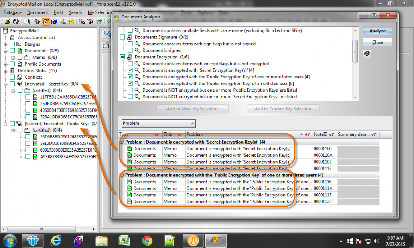Check the Documents Signature (0/2) group checkbox
The image size is (414, 248).
[x=122, y=37]
